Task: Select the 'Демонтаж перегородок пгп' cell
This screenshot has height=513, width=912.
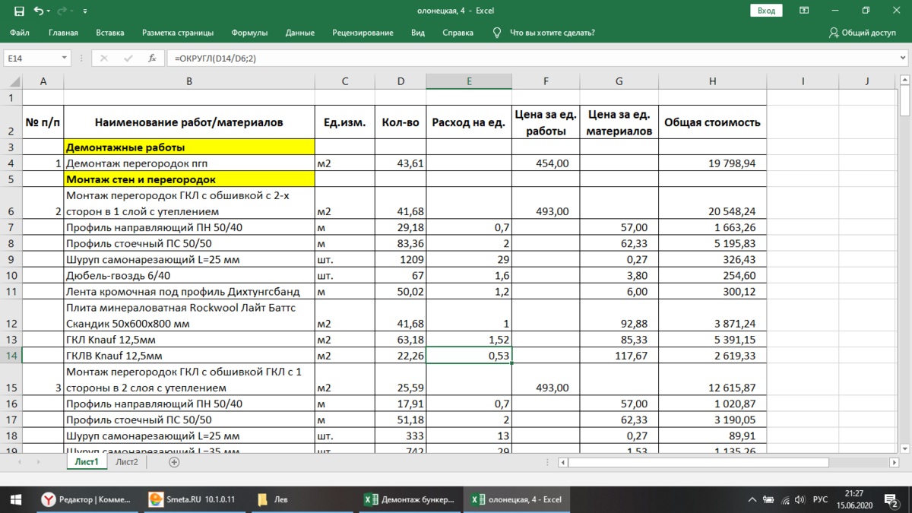Action: click(189, 163)
